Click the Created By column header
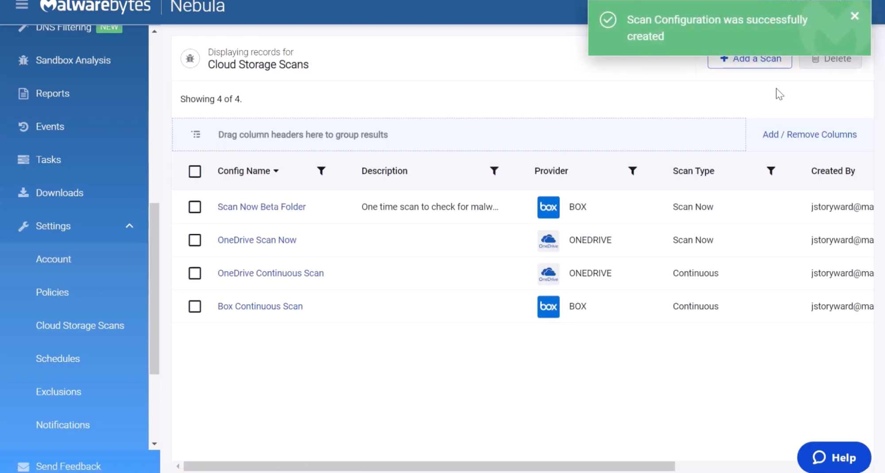Screen dimensions: 885x473 (833, 171)
